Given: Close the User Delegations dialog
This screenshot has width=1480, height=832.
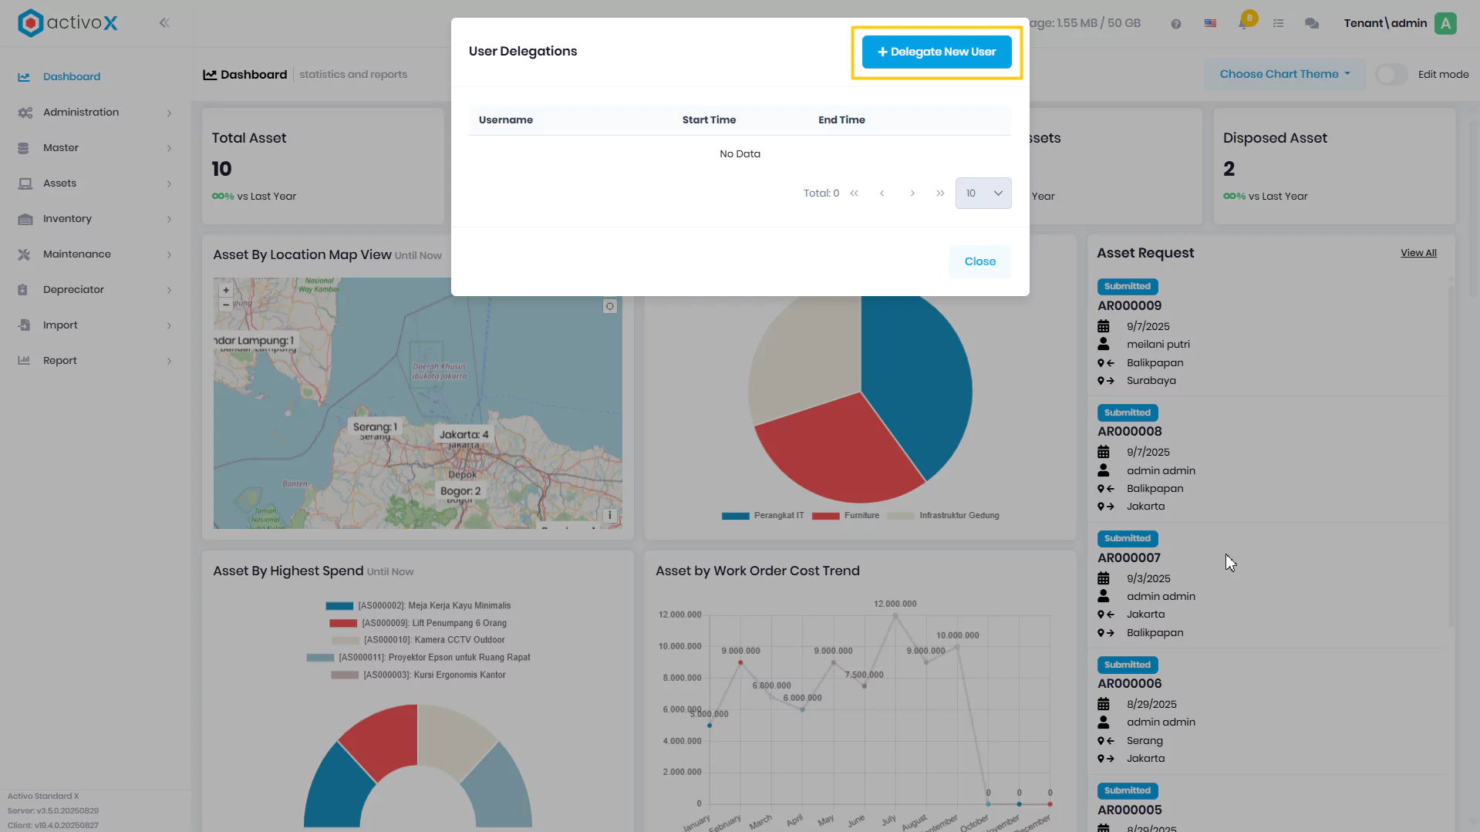Looking at the screenshot, I should (x=980, y=262).
